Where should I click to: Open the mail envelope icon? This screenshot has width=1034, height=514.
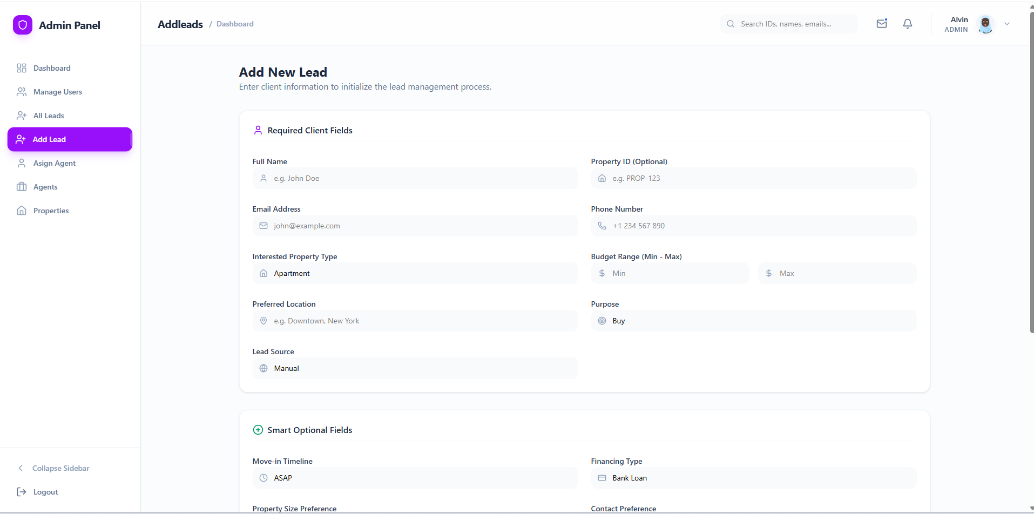coord(882,23)
